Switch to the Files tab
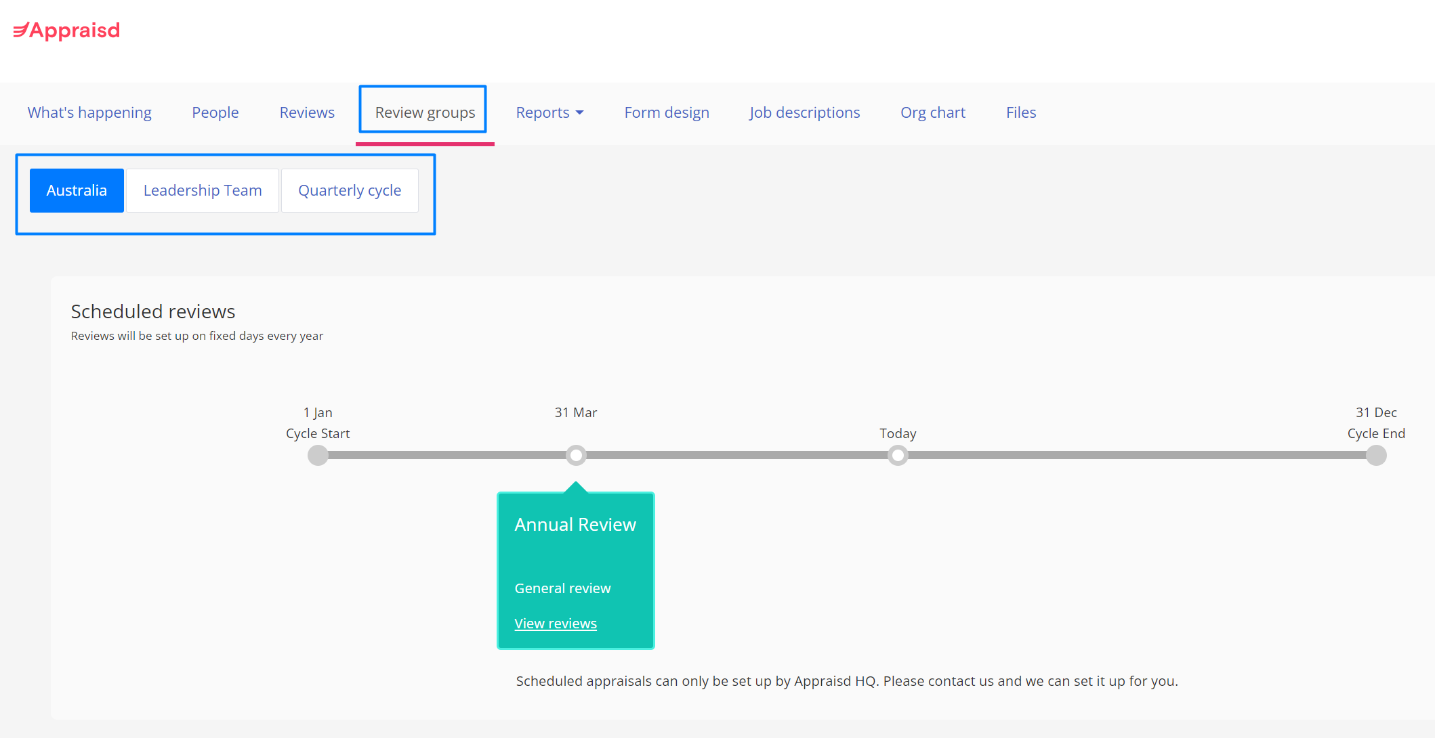 coord(1021,112)
